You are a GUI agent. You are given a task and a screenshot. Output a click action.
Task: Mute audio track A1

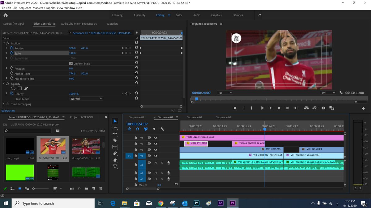click(156, 163)
